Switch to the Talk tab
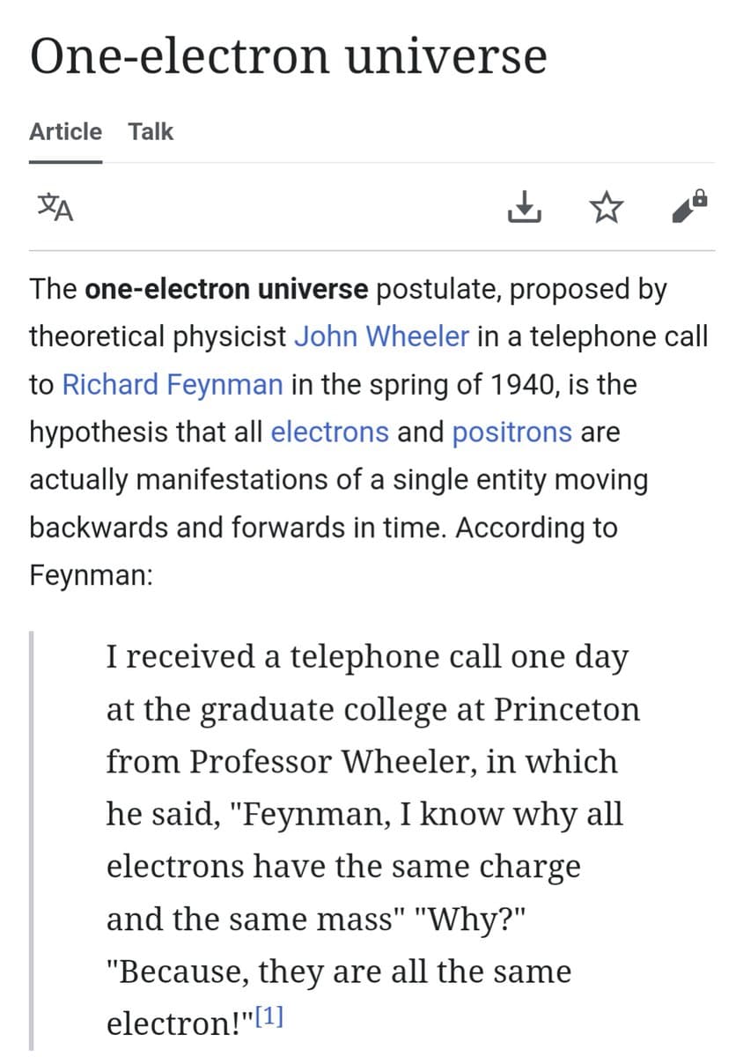 point(151,132)
